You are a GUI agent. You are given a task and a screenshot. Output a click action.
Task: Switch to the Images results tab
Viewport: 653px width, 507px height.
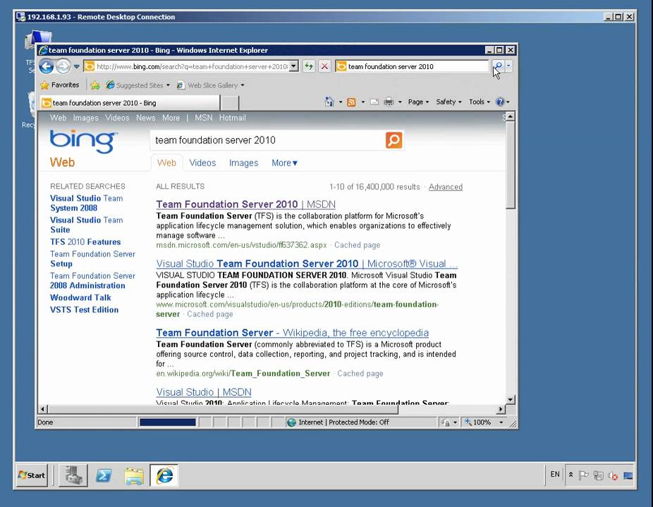243,163
